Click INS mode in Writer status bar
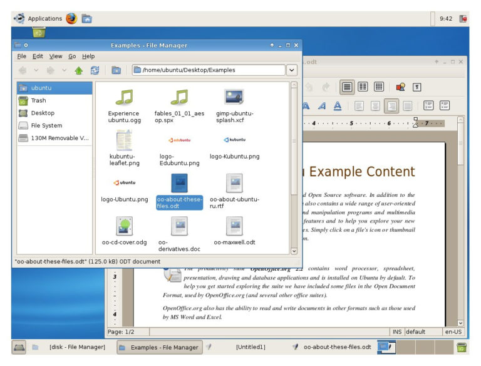The height and width of the screenshot is (366, 481). point(397,332)
